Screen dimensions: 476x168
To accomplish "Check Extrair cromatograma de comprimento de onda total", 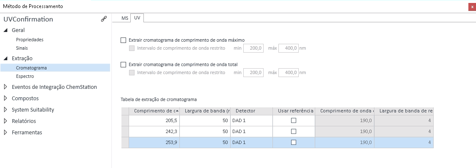I will [123, 64].
